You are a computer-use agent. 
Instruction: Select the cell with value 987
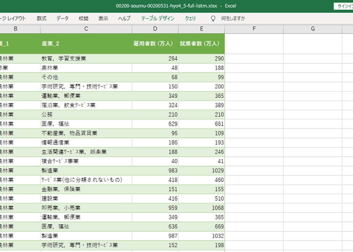155,236
